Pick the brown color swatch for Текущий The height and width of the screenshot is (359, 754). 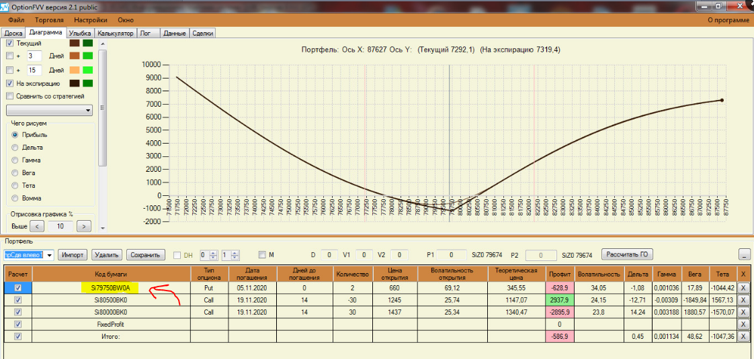74,43
